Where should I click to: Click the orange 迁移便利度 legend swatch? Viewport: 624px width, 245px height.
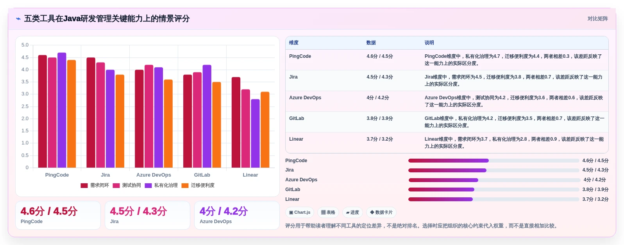185,186
